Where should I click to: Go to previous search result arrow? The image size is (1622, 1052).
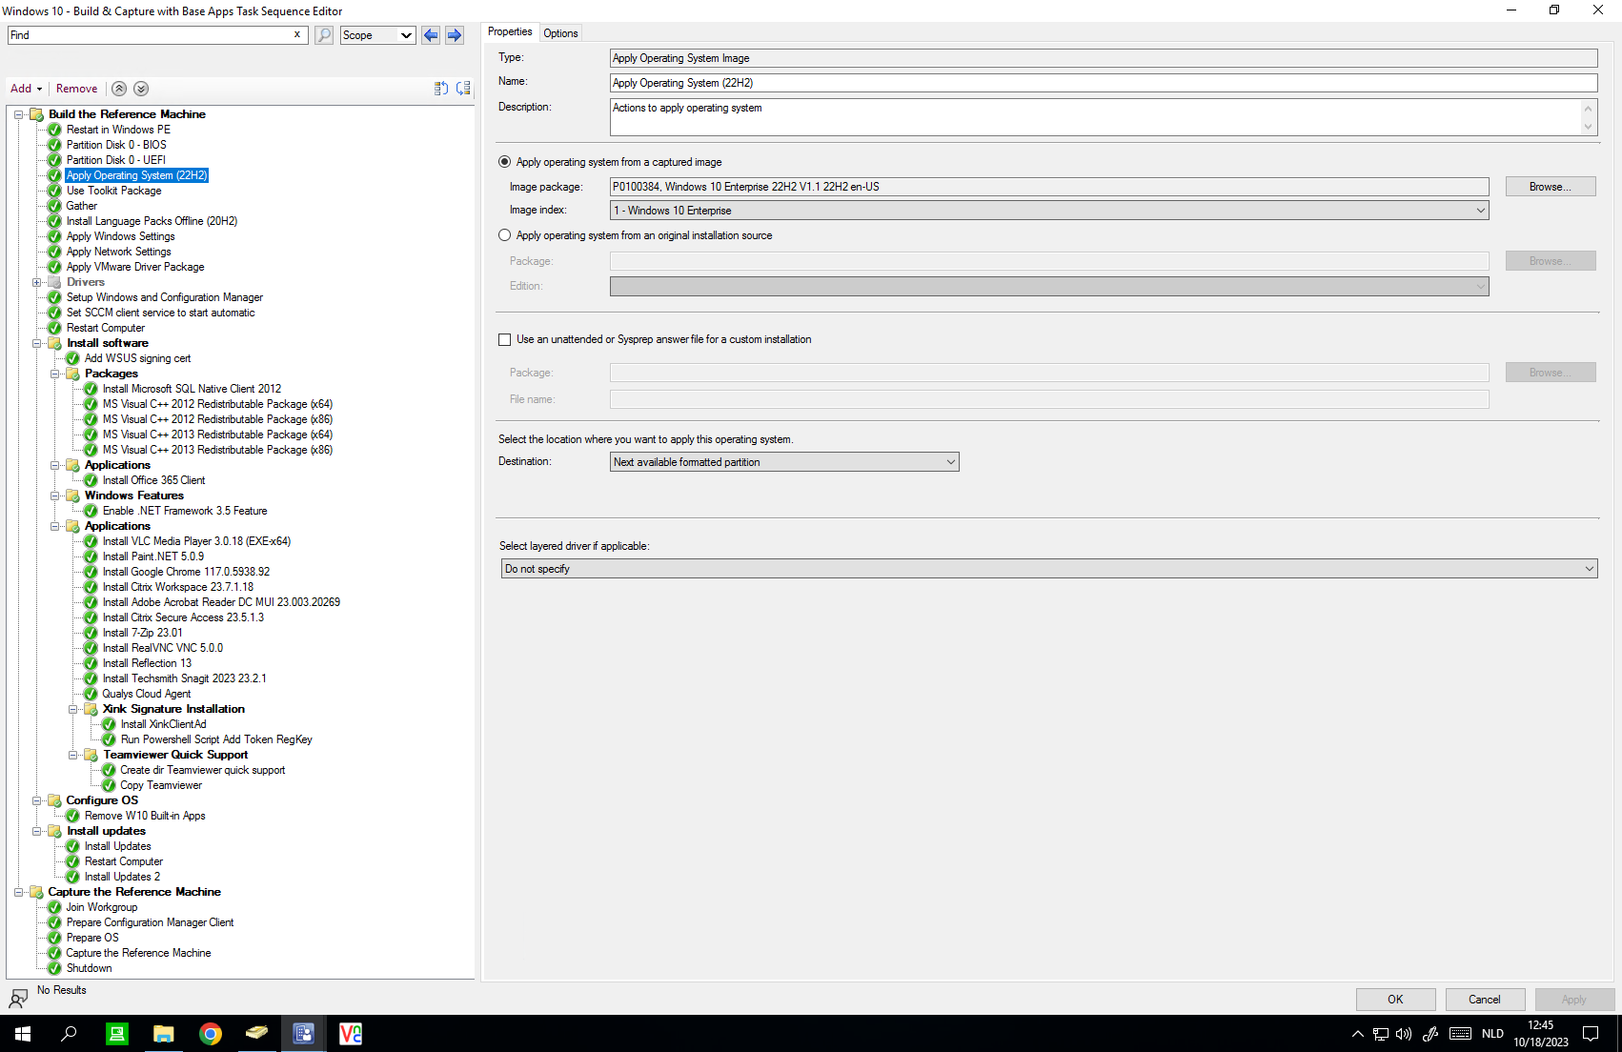pyautogui.click(x=431, y=35)
